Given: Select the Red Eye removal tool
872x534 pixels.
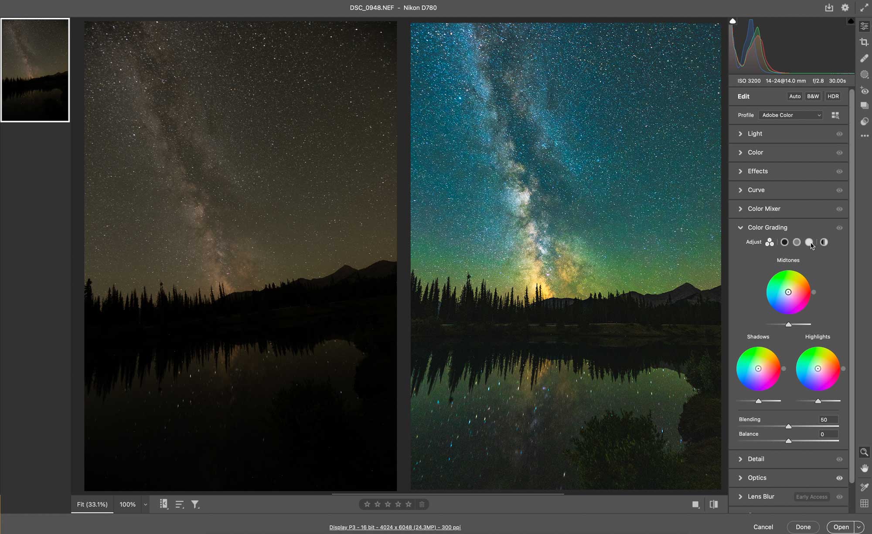Looking at the screenshot, I should pos(865,90).
